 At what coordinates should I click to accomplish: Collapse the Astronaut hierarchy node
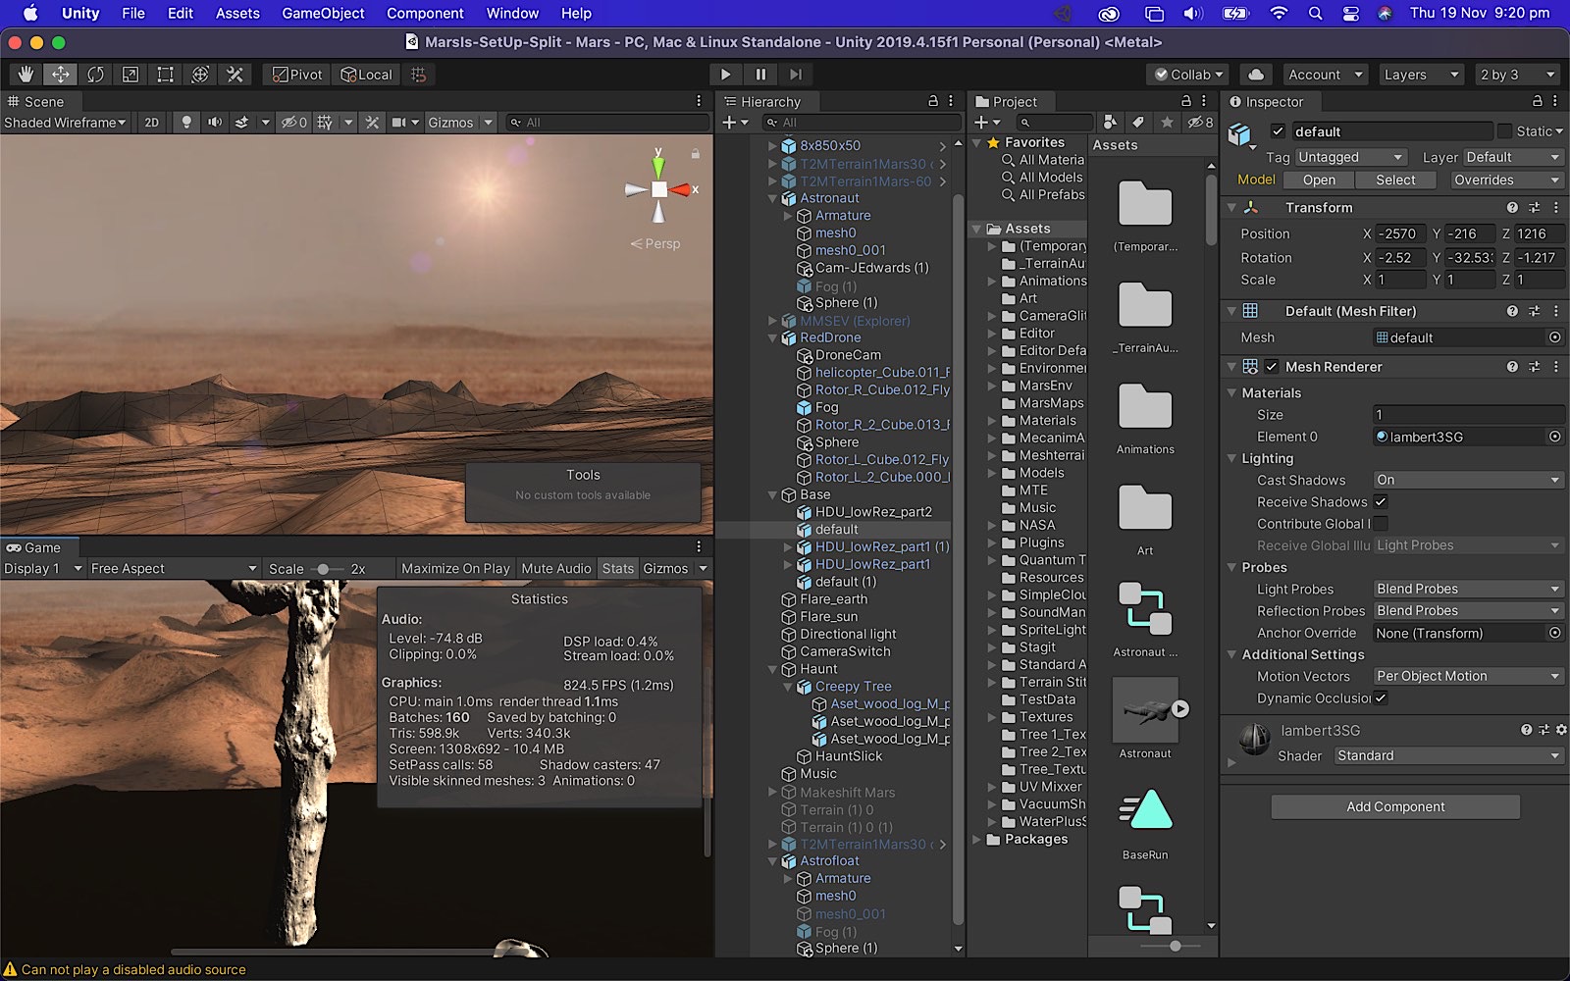[x=773, y=198]
